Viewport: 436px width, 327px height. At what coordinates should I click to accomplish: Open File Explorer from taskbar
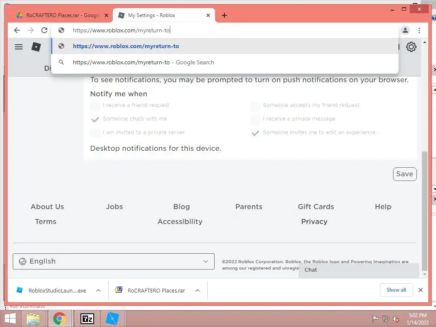click(33, 318)
